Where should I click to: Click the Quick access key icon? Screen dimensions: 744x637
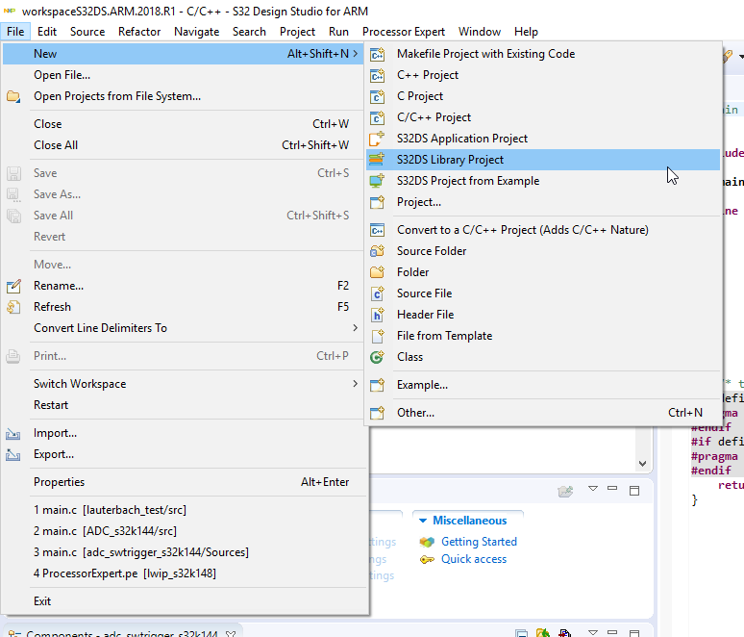pyautogui.click(x=427, y=560)
